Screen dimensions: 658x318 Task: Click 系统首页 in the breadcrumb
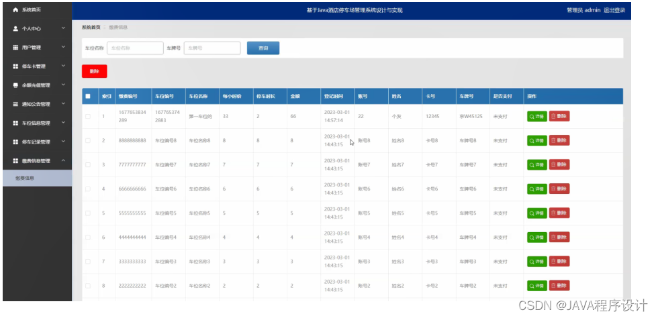(91, 28)
